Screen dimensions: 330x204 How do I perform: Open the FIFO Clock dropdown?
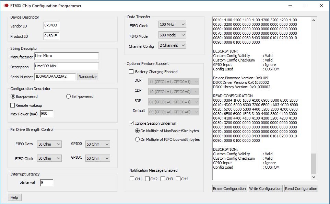(x=172, y=24)
